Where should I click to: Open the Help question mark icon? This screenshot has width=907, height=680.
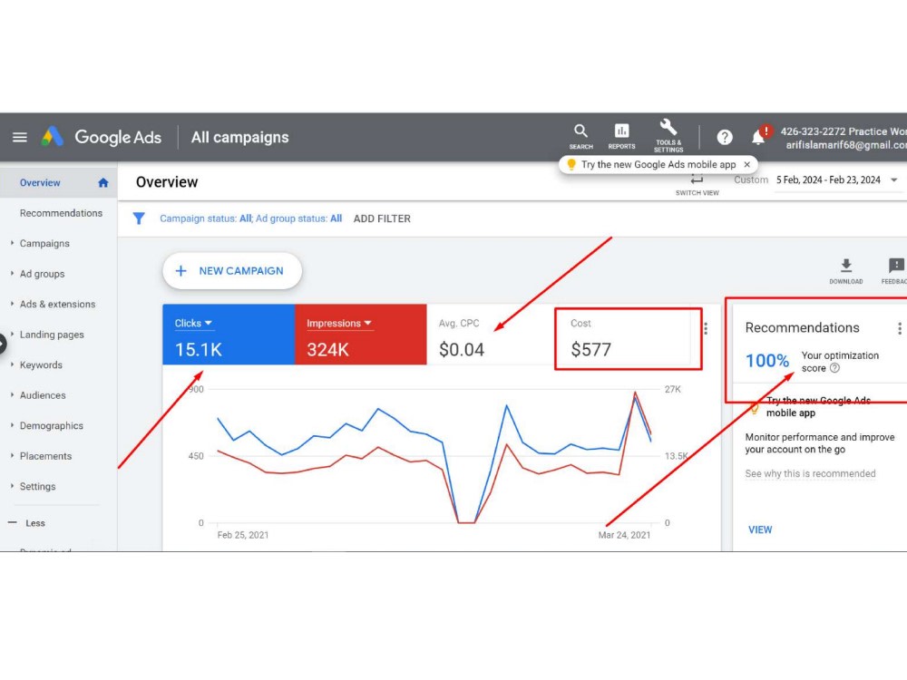(724, 137)
